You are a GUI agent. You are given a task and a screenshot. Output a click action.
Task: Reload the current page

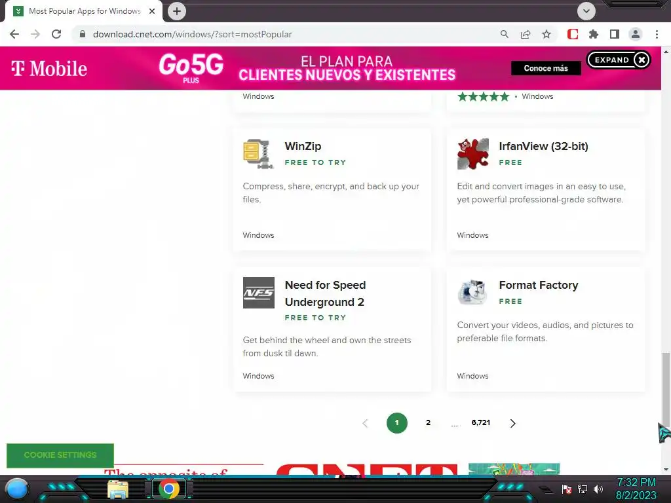pyautogui.click(x=56, y=34)
